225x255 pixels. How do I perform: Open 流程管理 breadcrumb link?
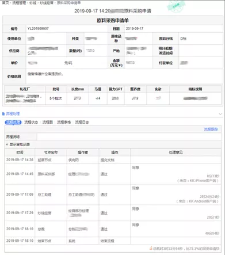pyautogui.click(x=19, y=3)
